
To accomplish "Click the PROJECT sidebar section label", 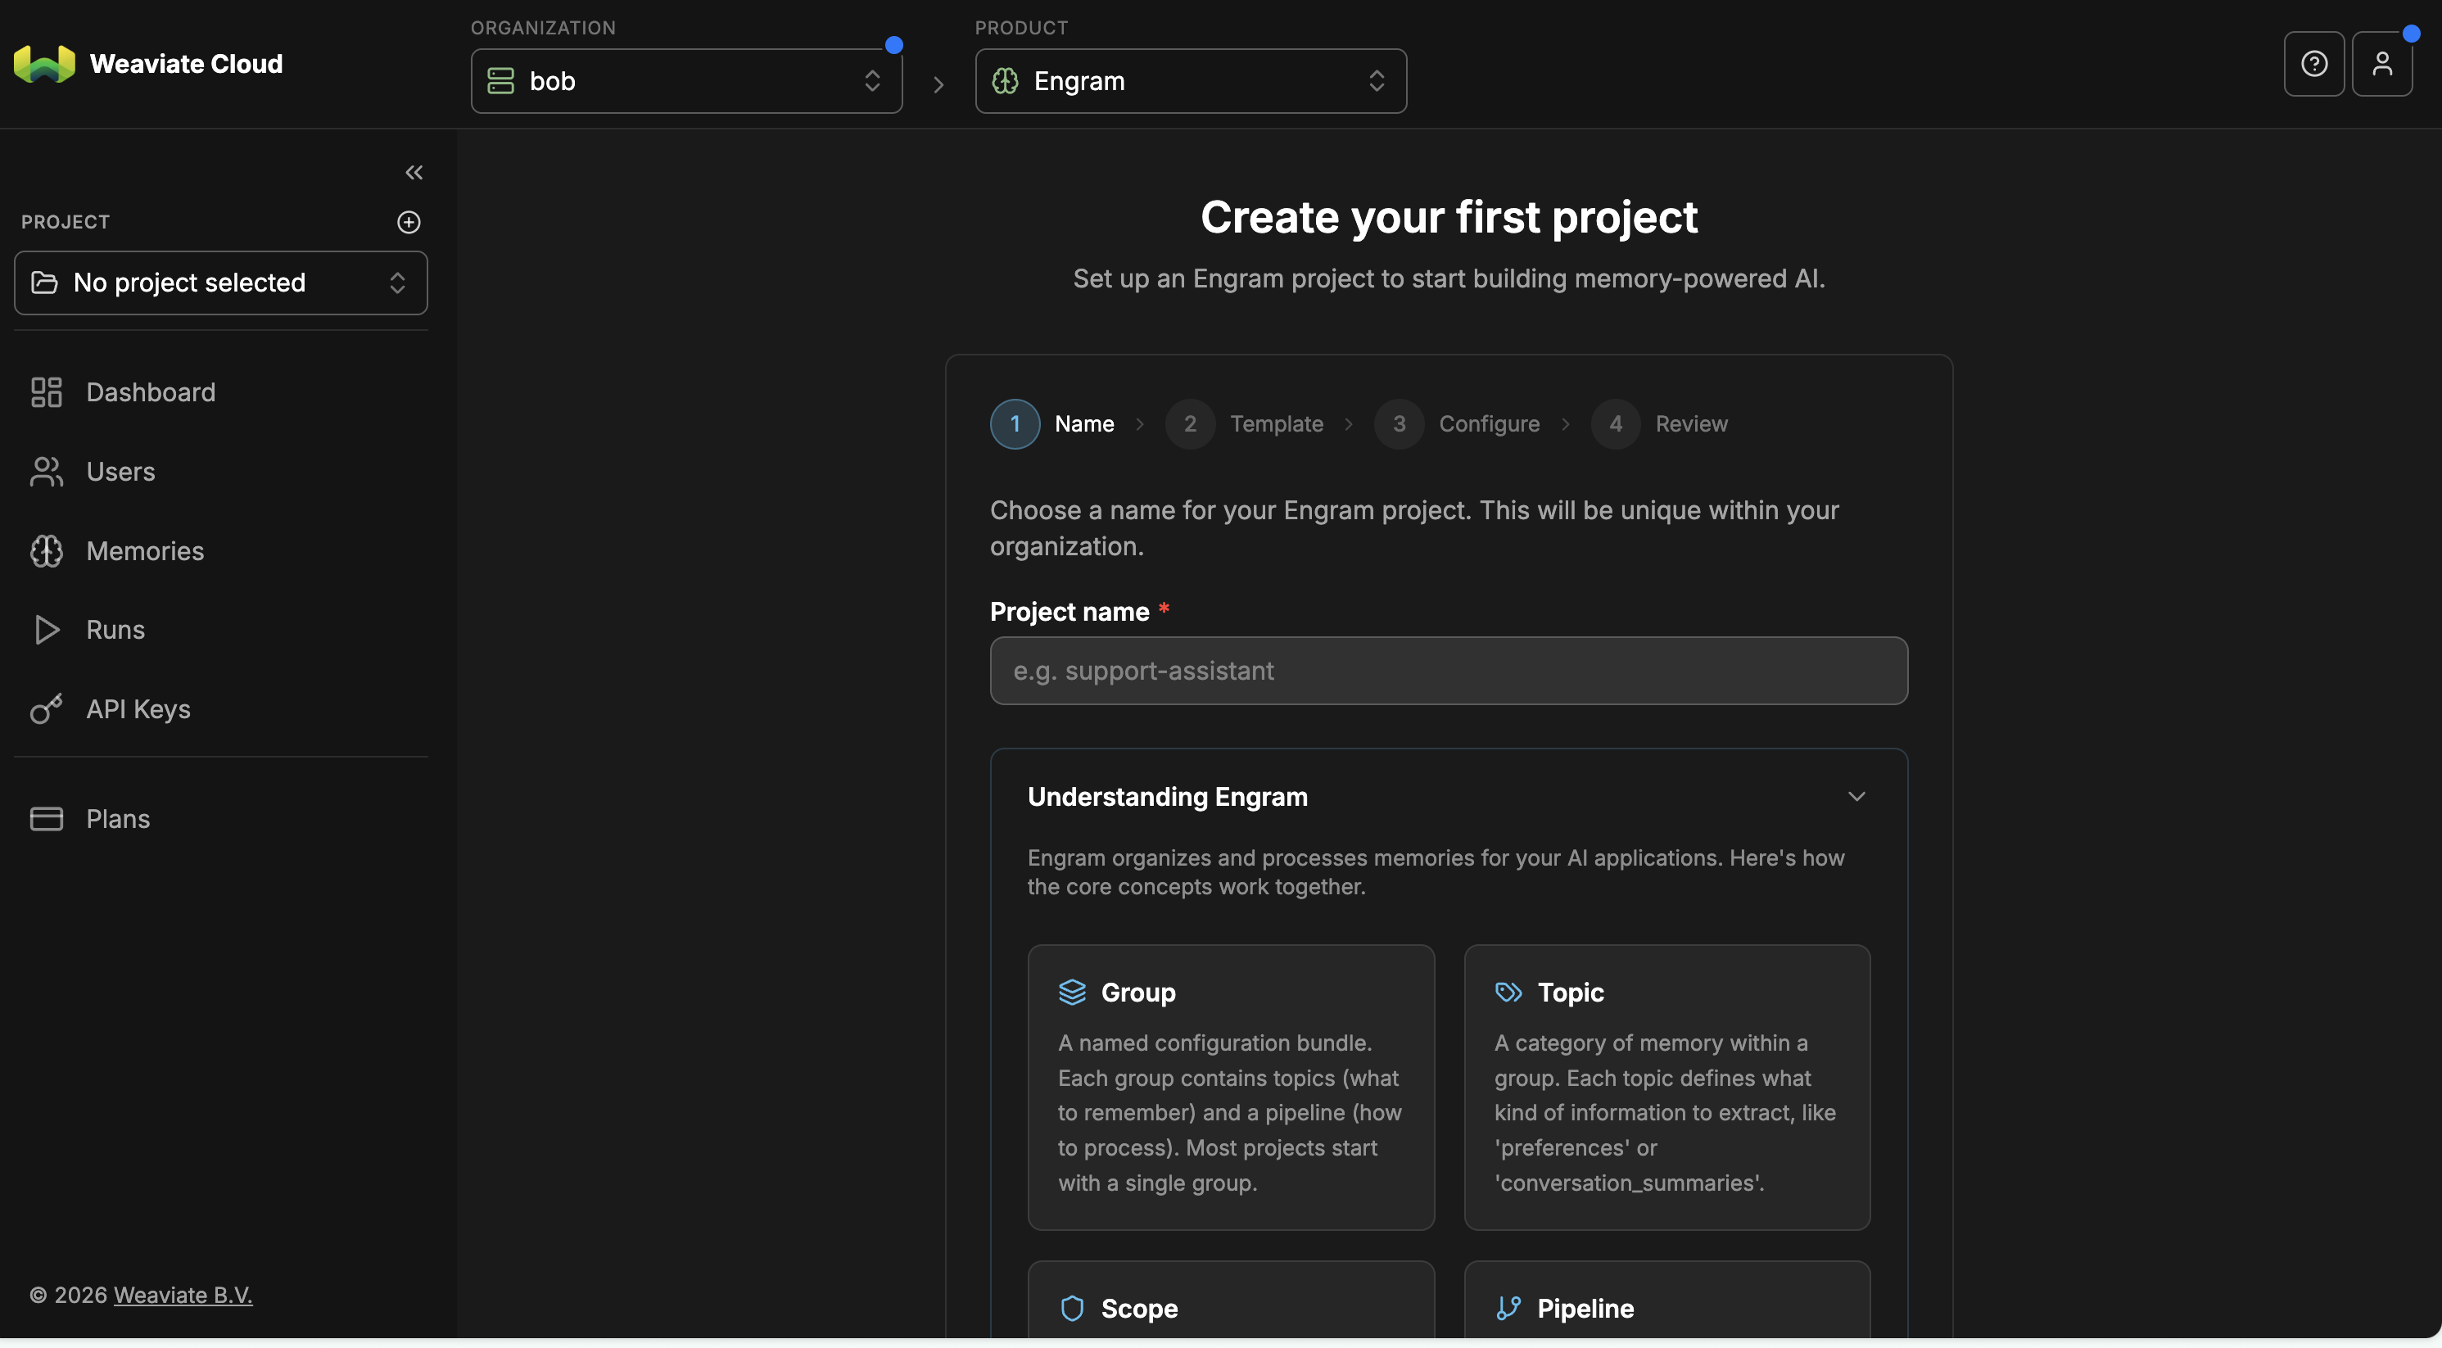I will pos(66,222).
